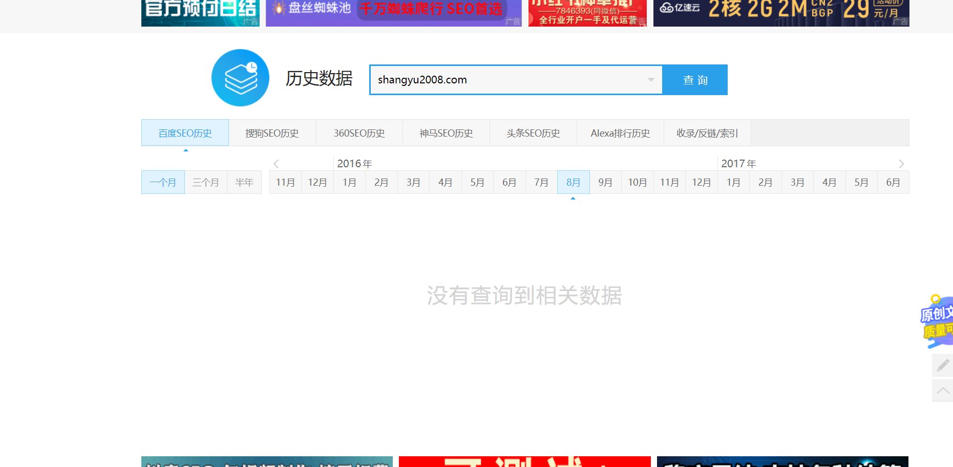Click the back-to-top arrow icon bottom right
This screenshot has width=953, height=467.
[x=943, y=390]
